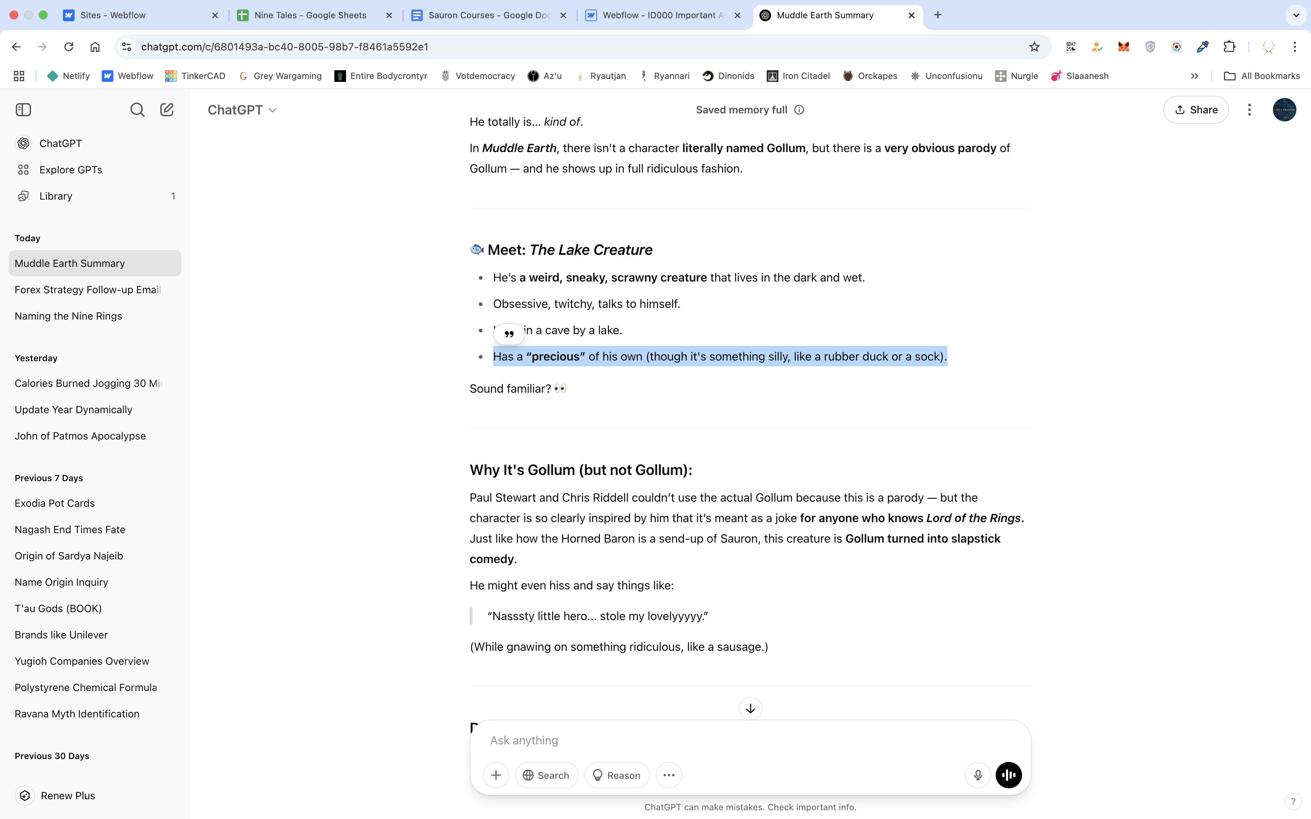1311x819 pixels.
Task: Click the microphone dictation icon
Action: point(978,775)
